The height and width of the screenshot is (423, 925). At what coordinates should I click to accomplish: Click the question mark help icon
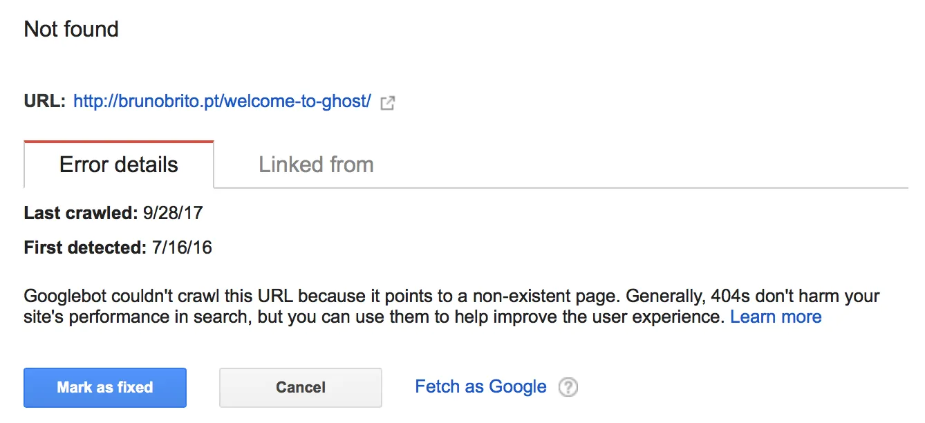[x=568, y=387]
